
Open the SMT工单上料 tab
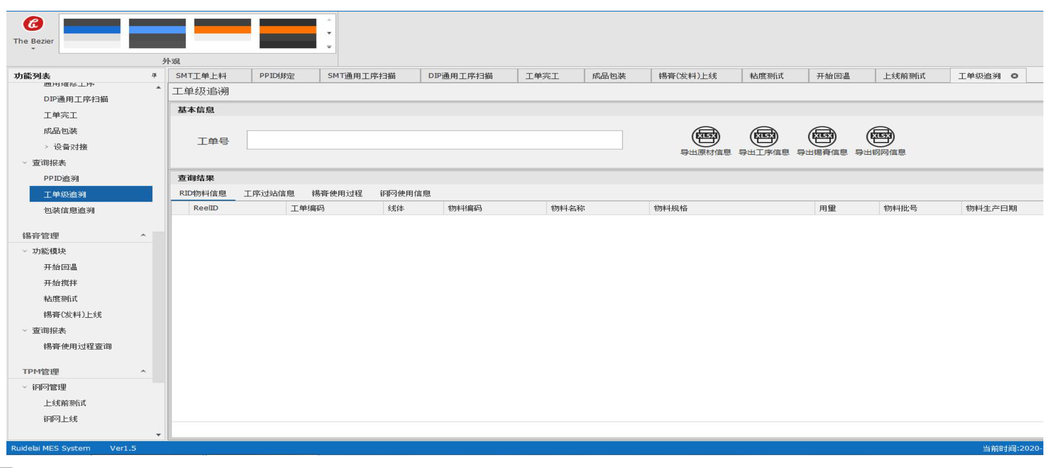click(201, 76)
